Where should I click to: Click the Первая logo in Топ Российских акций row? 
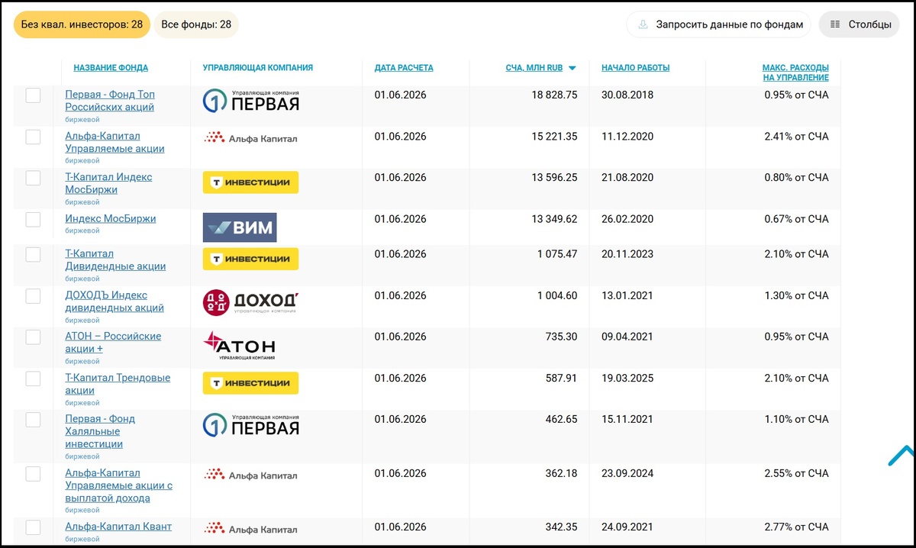click(250, 100)
